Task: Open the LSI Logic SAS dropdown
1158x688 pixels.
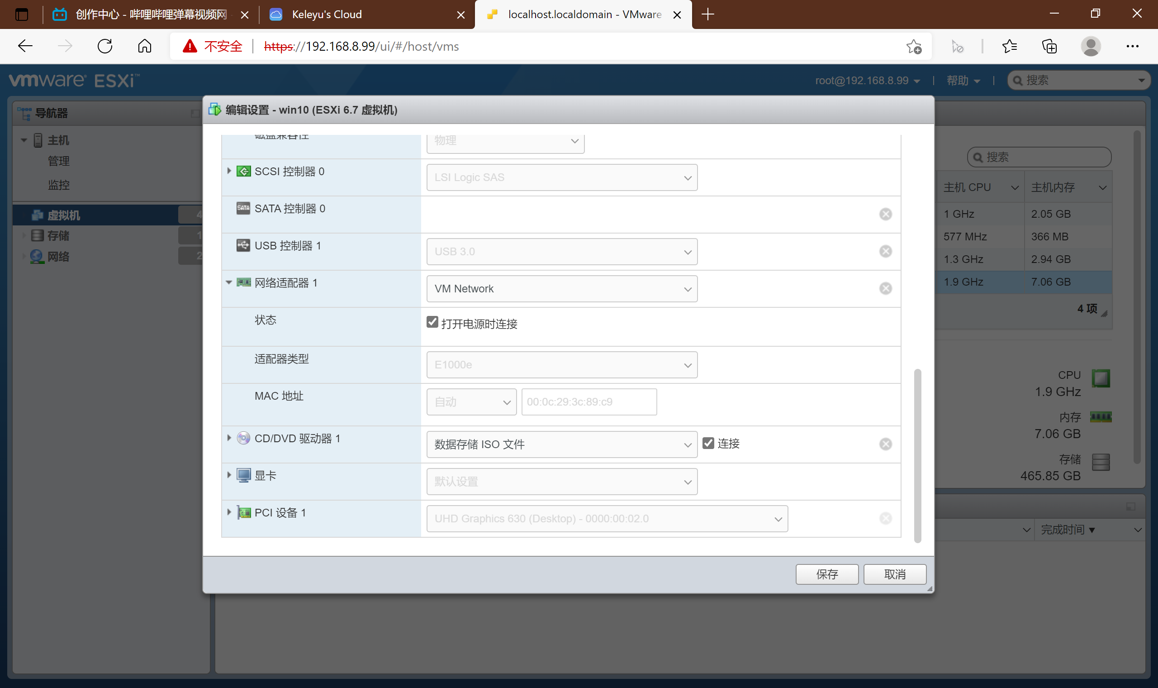Action: point(562,177)
